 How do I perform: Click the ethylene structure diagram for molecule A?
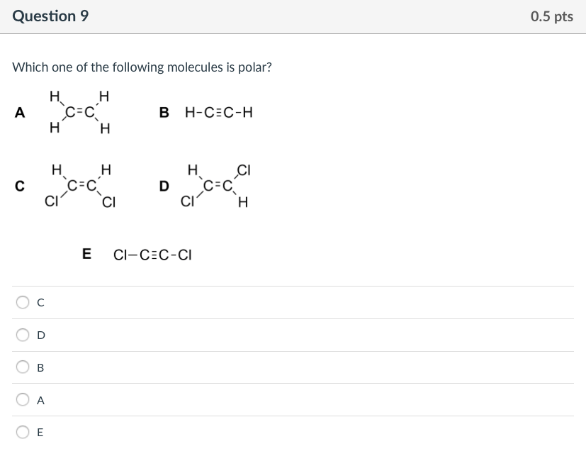[80, 112]
